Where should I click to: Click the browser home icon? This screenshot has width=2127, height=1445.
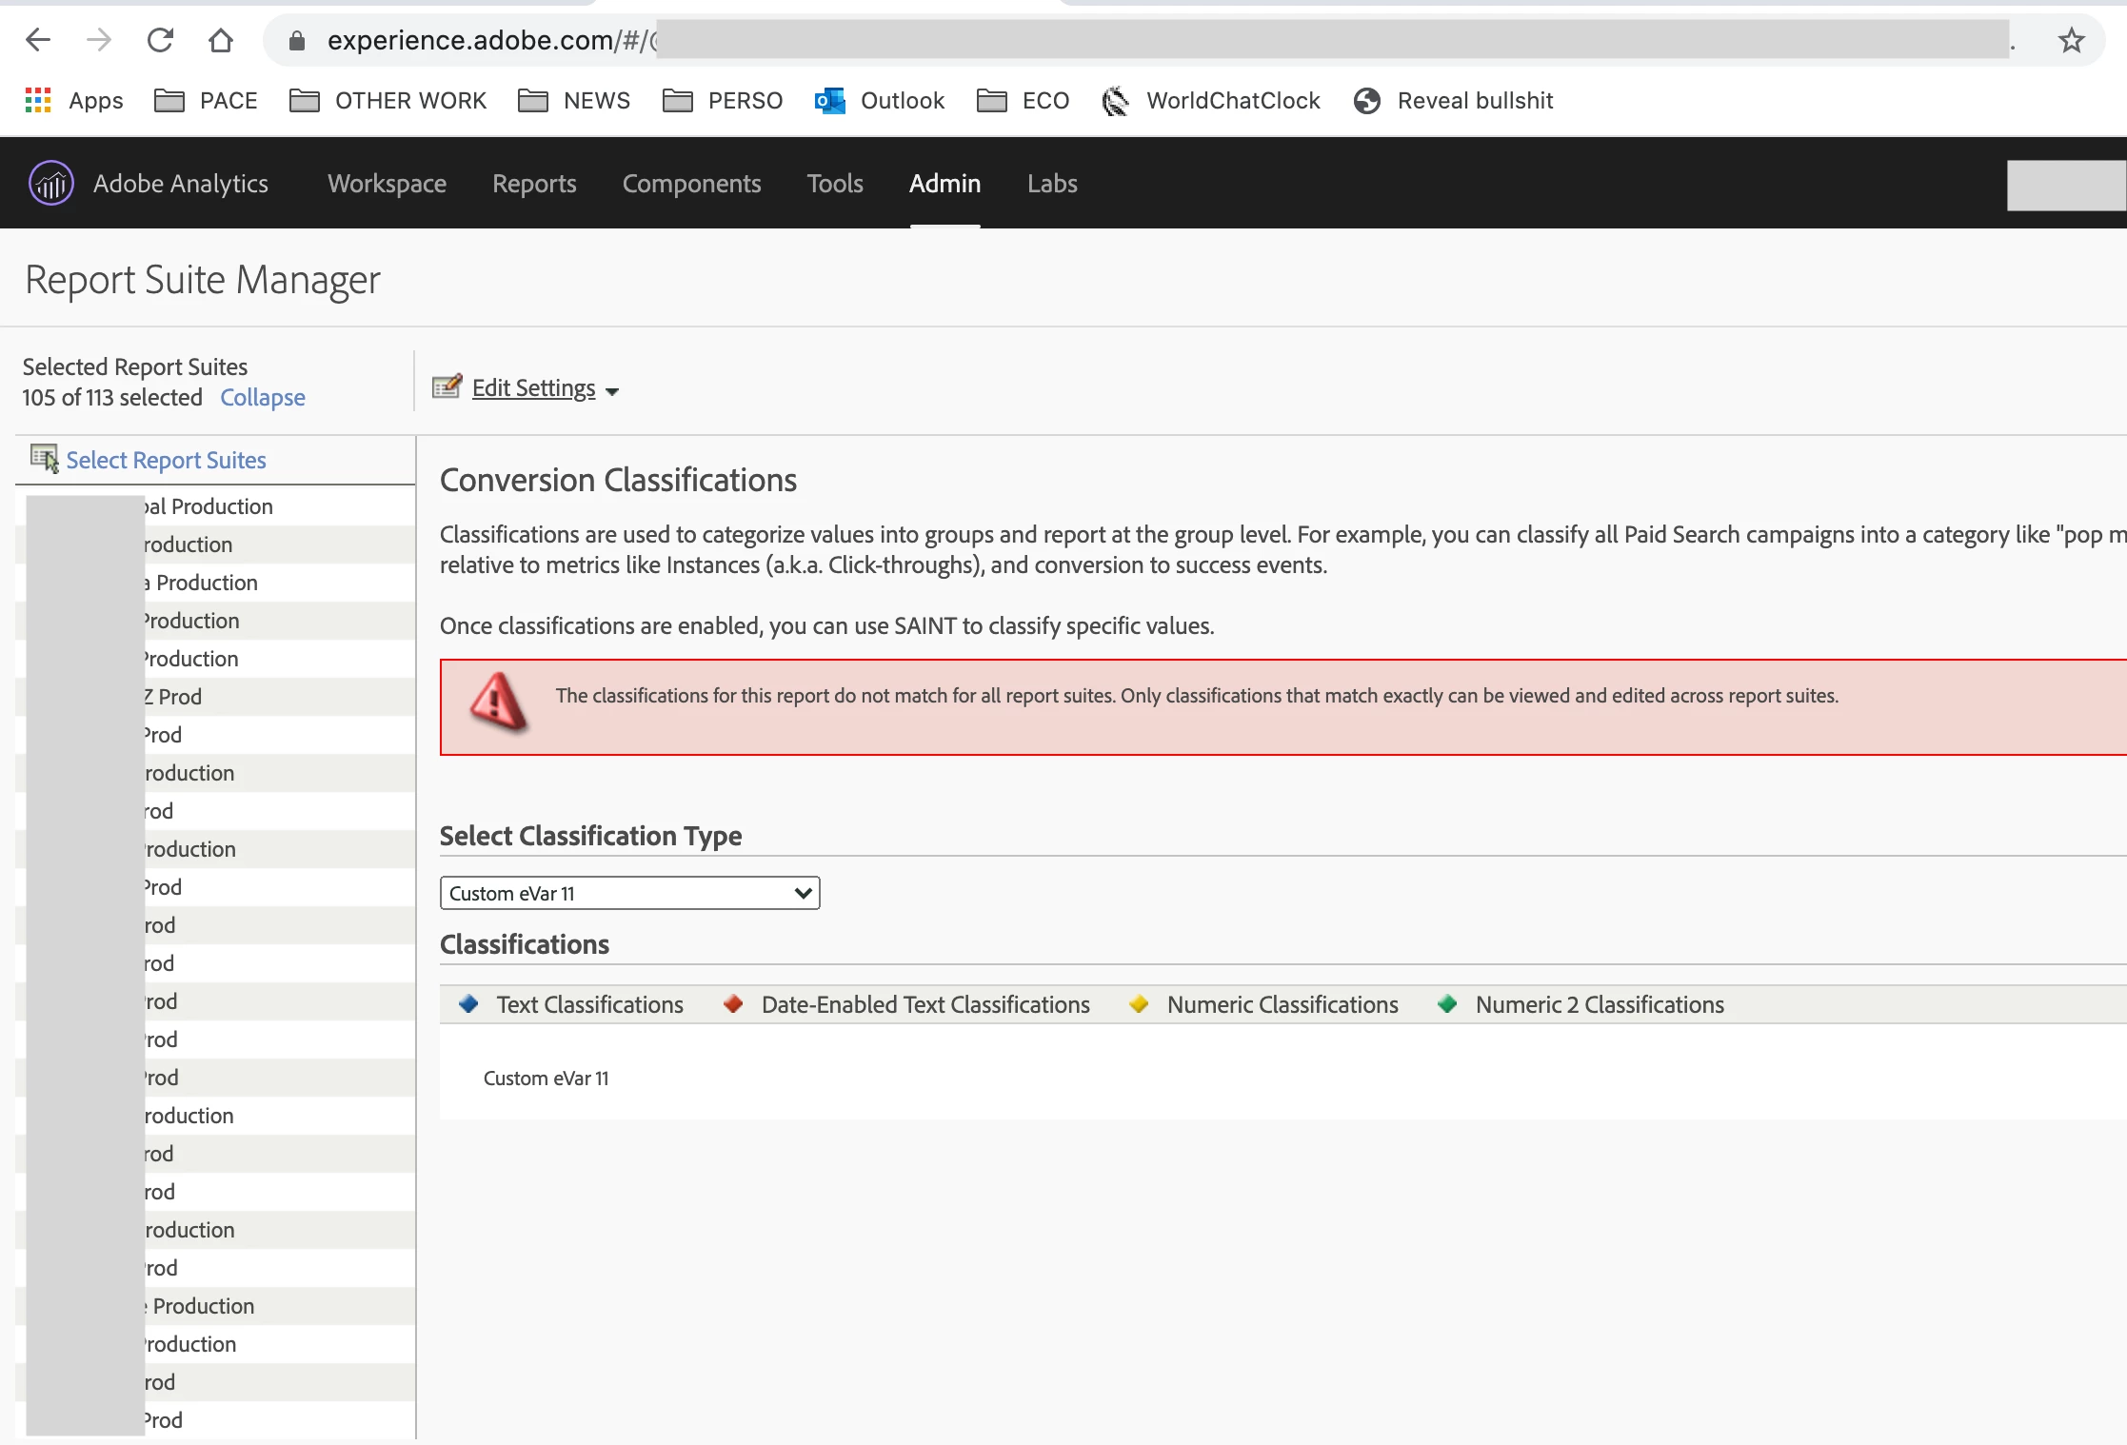point(221,40)
